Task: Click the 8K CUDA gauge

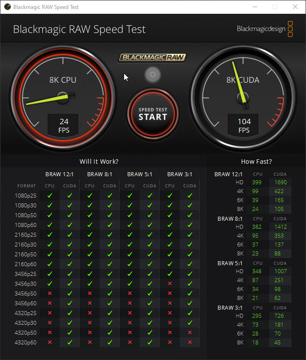Action: tap(243, 98)
